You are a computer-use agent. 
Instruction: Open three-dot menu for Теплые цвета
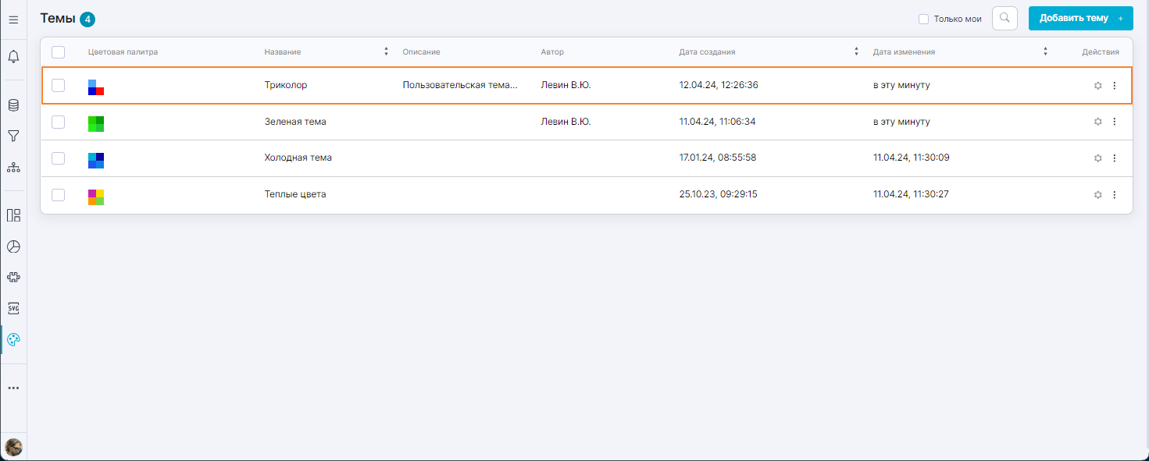1115,195
